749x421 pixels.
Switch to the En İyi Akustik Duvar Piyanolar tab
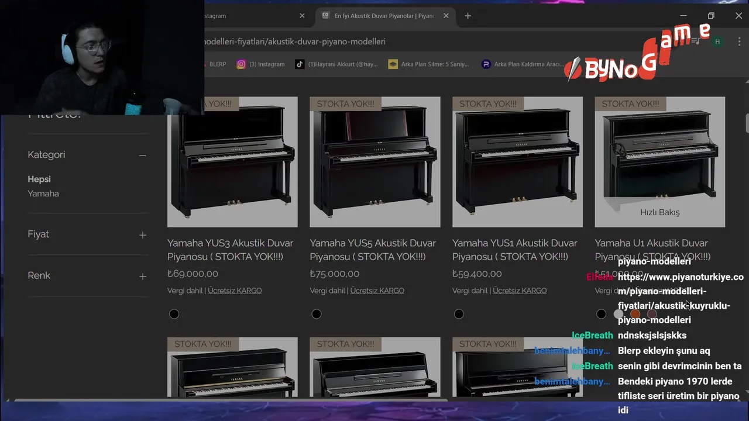(385, 16)
